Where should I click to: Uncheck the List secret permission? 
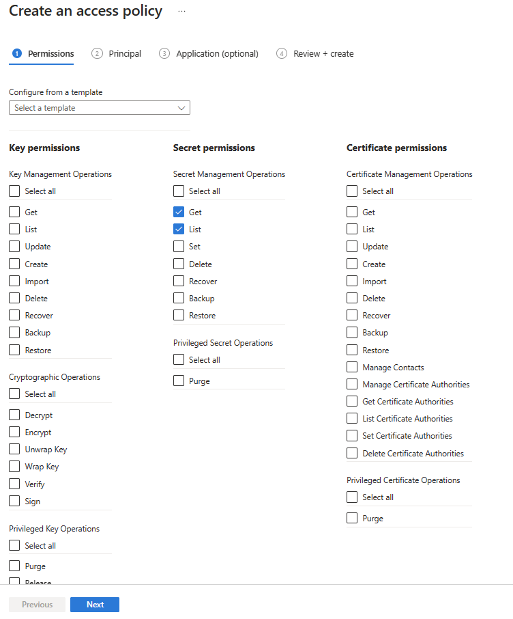click(x=179, y=229)
